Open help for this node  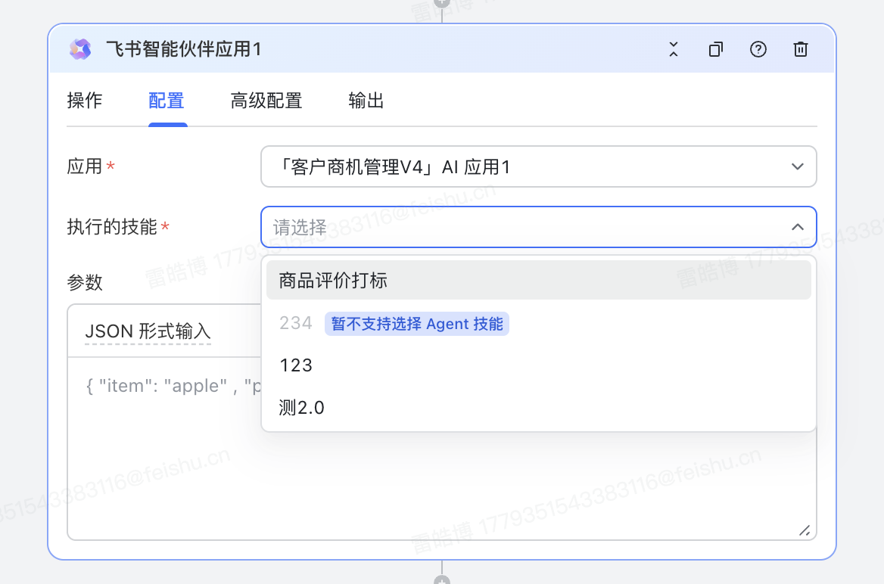pos(758,50)
